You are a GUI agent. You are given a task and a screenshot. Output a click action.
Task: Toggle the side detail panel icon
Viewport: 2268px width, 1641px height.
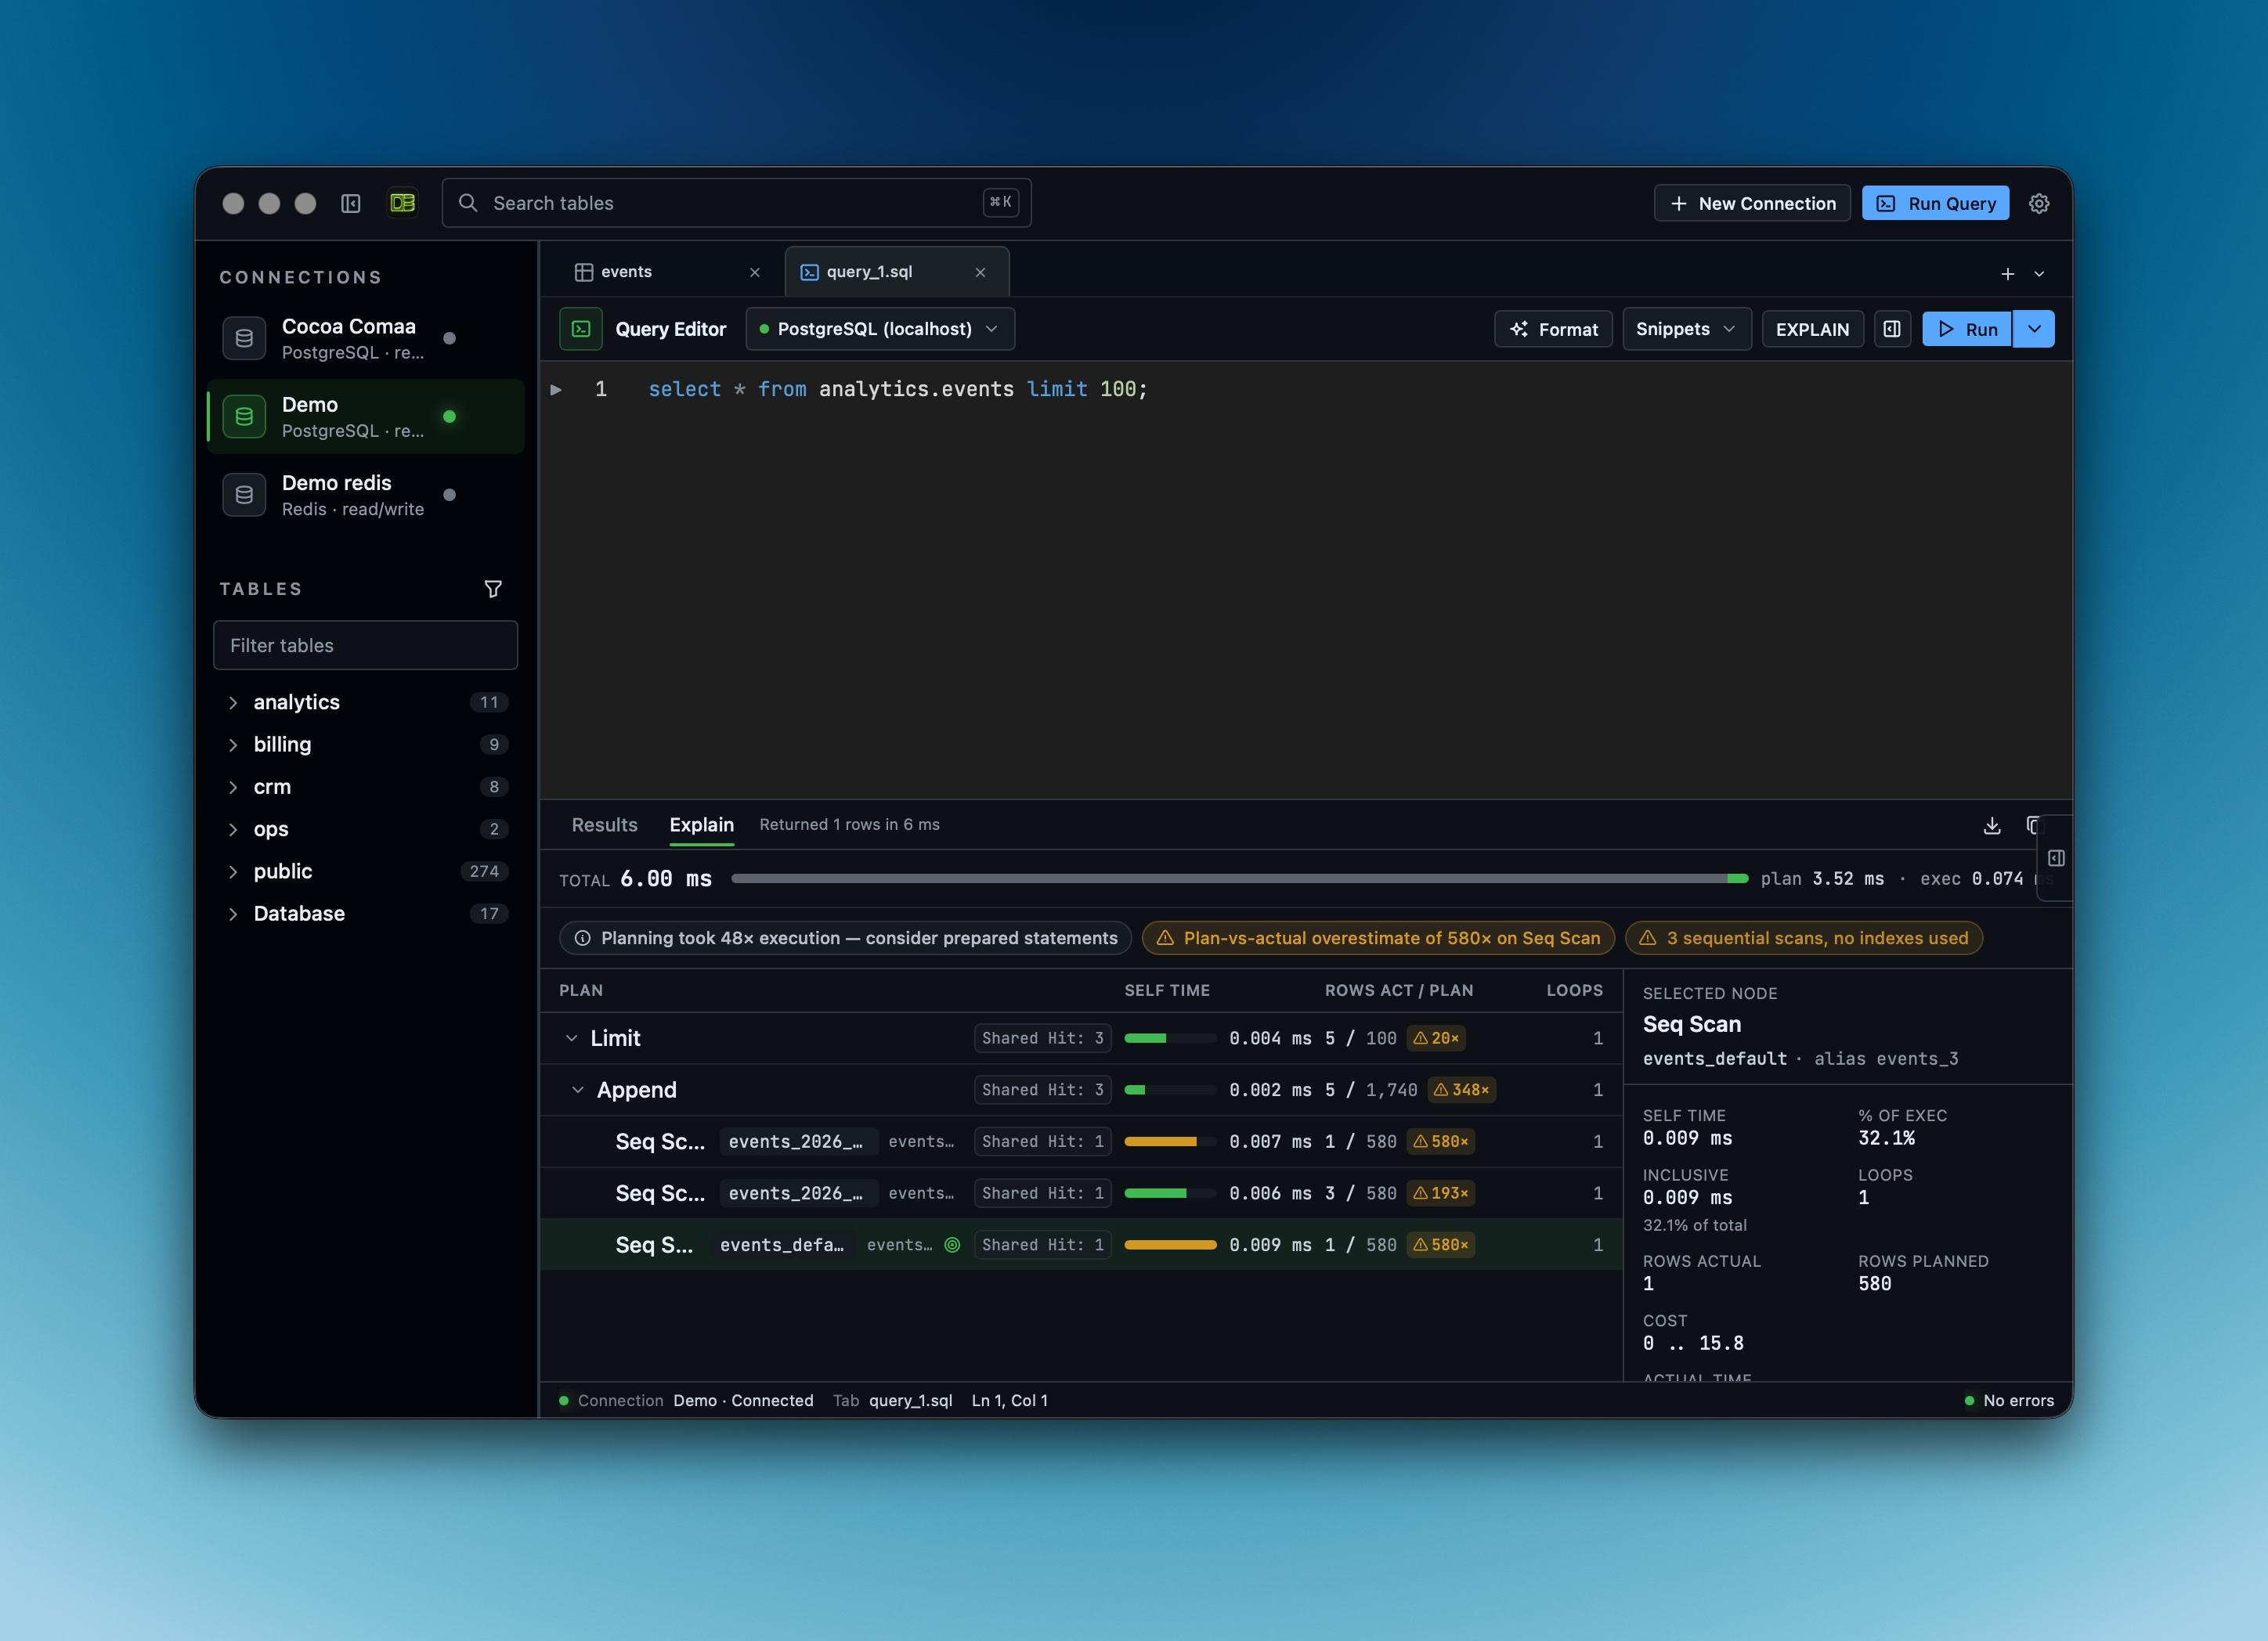click(2056, 858)
